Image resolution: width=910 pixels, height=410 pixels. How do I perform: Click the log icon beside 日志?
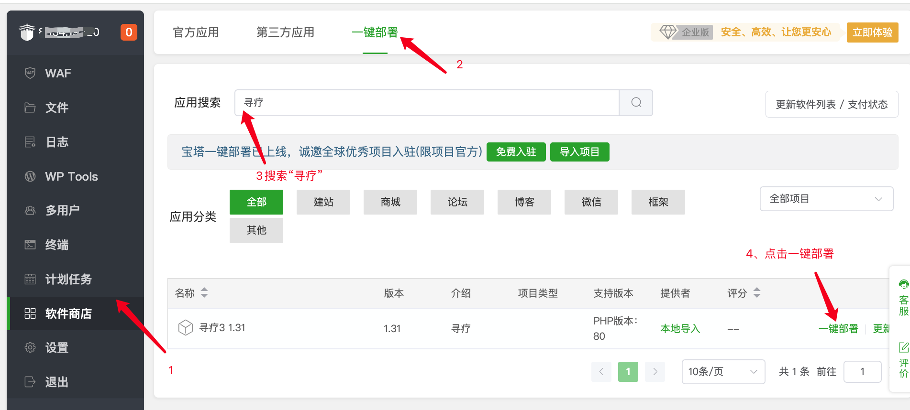[30, 142]
